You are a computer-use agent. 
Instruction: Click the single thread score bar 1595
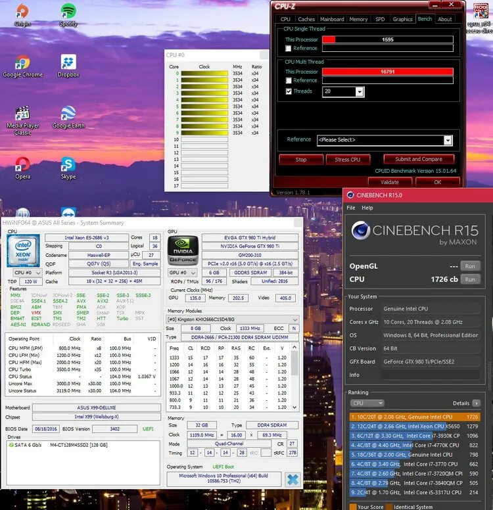pyautogui.click(x=388, y=39)
